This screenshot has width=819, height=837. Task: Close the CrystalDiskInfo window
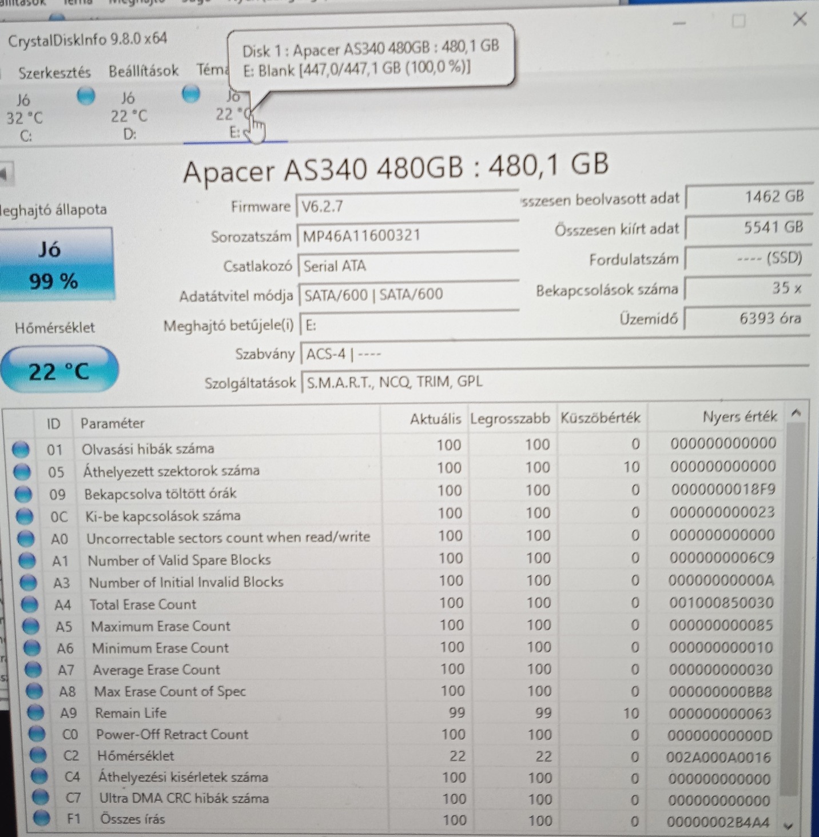click(x=800, y=19)
